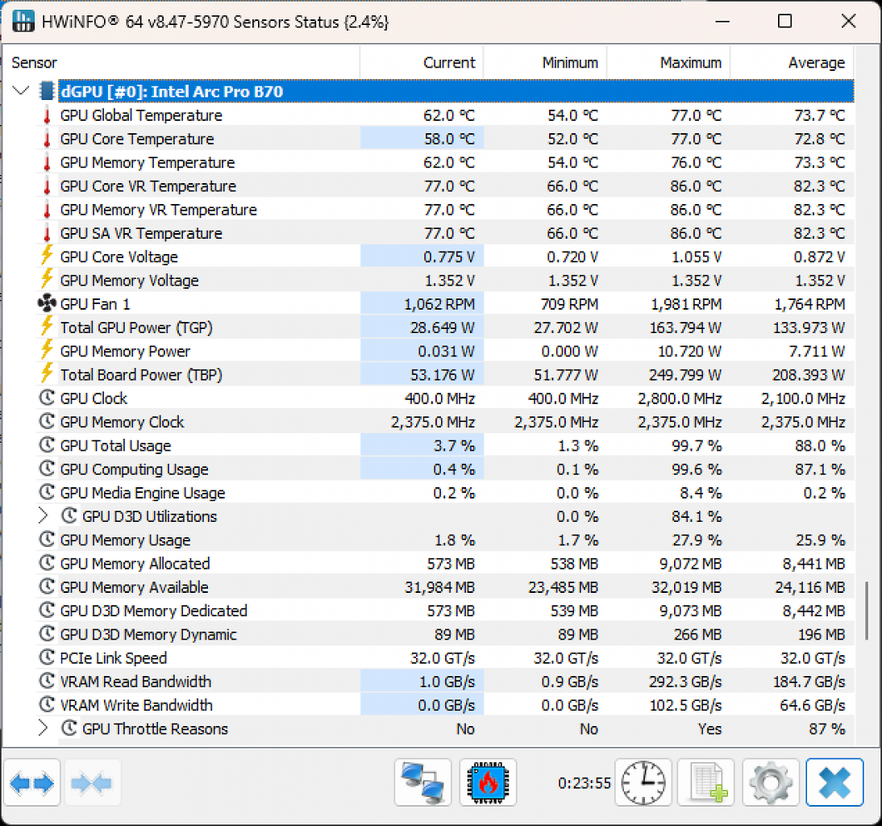Image resolution: width=882 pixels, height=826 pixels.
Task: Click the 0.775 V current core voltage
Action: [x=449, y=257]
